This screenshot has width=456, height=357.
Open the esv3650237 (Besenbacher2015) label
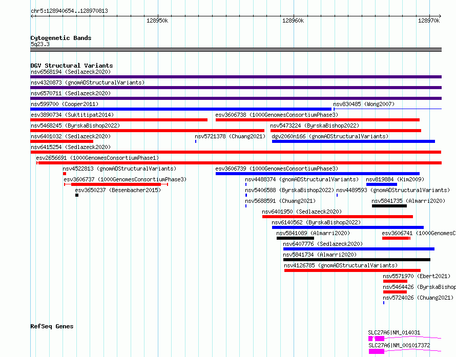(118, 190)
